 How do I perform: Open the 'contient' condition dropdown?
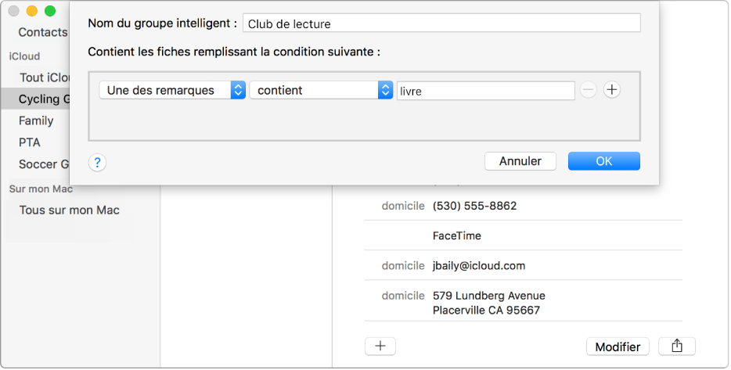point(320,90)
